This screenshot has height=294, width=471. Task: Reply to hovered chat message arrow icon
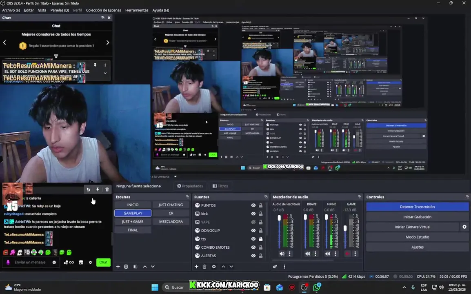[x=88, y=189]
